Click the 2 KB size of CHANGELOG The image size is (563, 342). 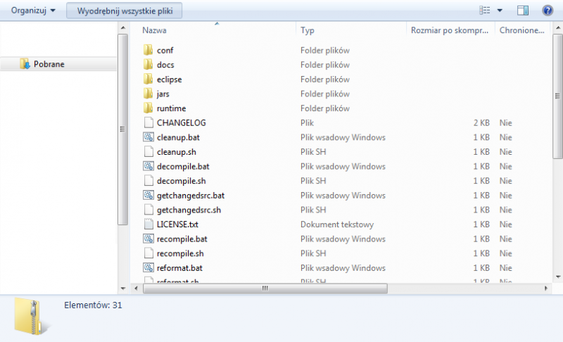coord(481,122)
